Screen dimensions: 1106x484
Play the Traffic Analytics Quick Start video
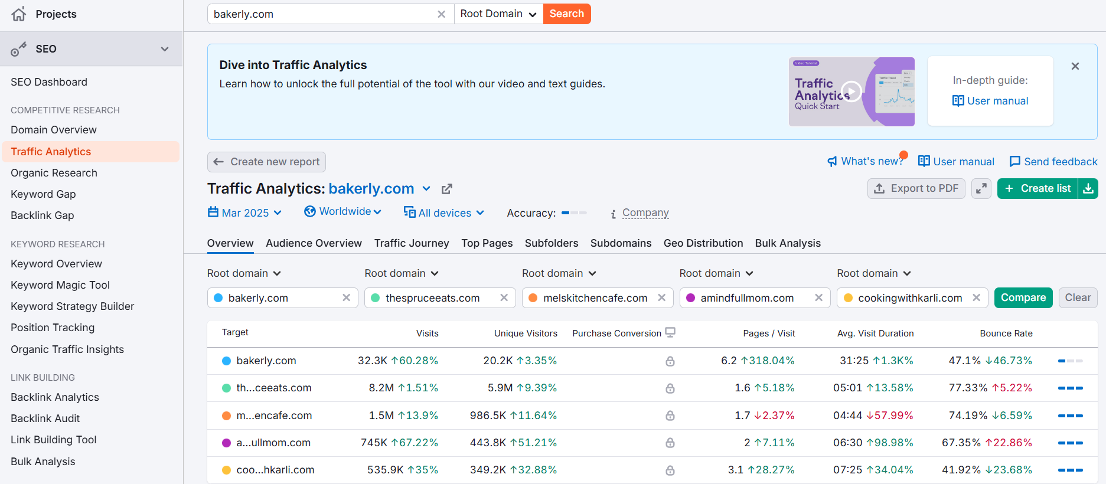(851, 91)
